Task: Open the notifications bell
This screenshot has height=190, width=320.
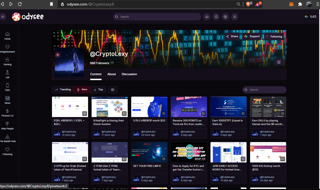Action: pyautogui.click(x=216, y=17)
